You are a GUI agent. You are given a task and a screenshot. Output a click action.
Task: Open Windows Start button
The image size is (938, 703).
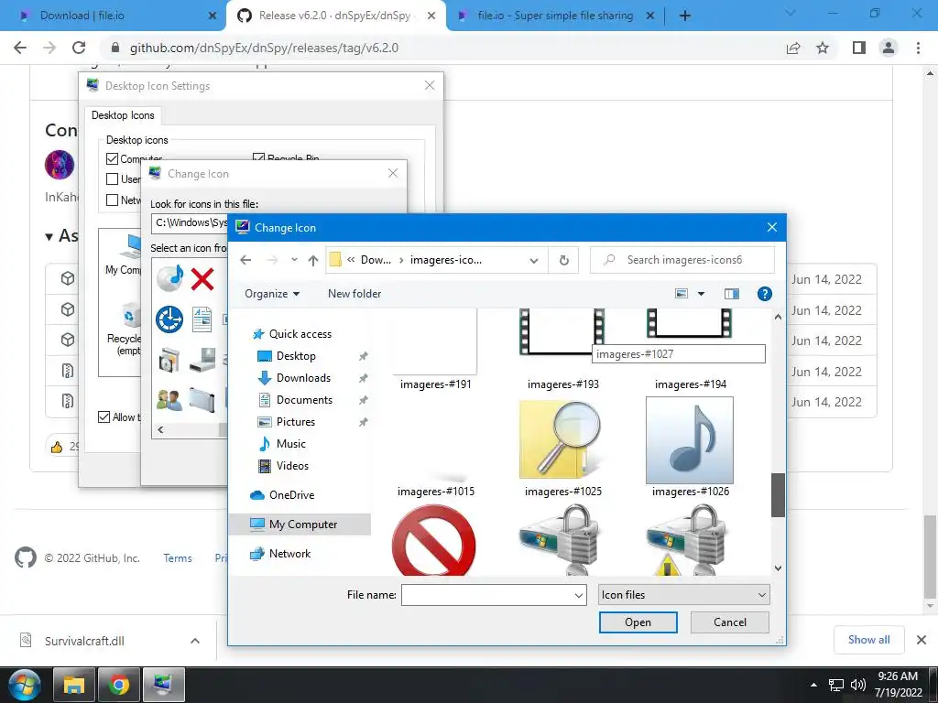pyautogui.click(x=25, y=685)
